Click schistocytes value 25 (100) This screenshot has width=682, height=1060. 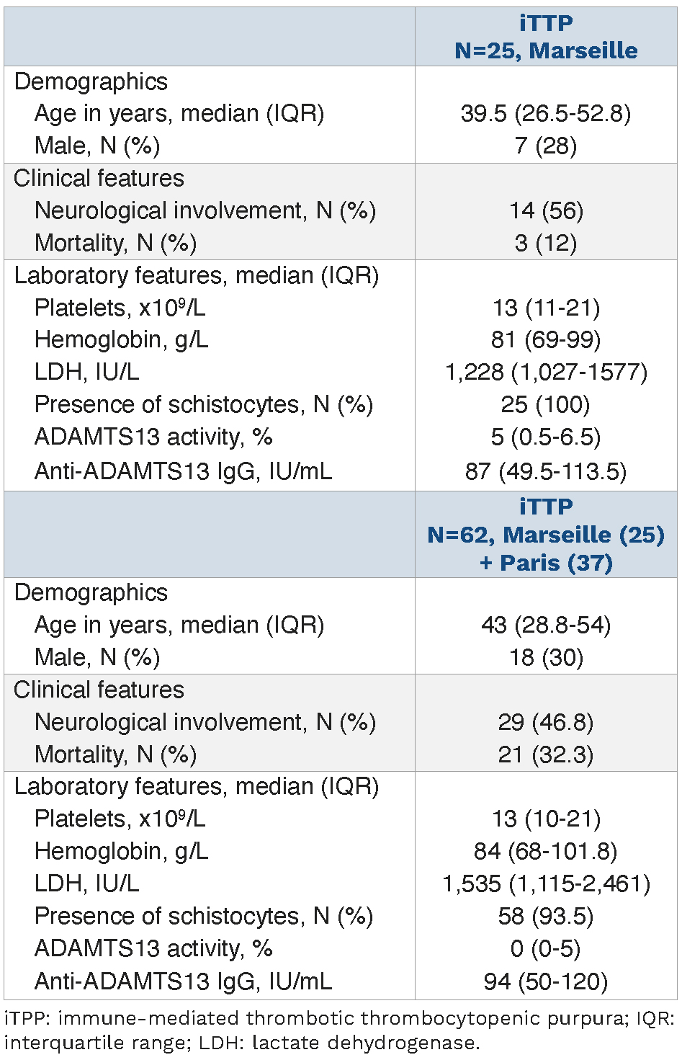(x=546, y=404)
